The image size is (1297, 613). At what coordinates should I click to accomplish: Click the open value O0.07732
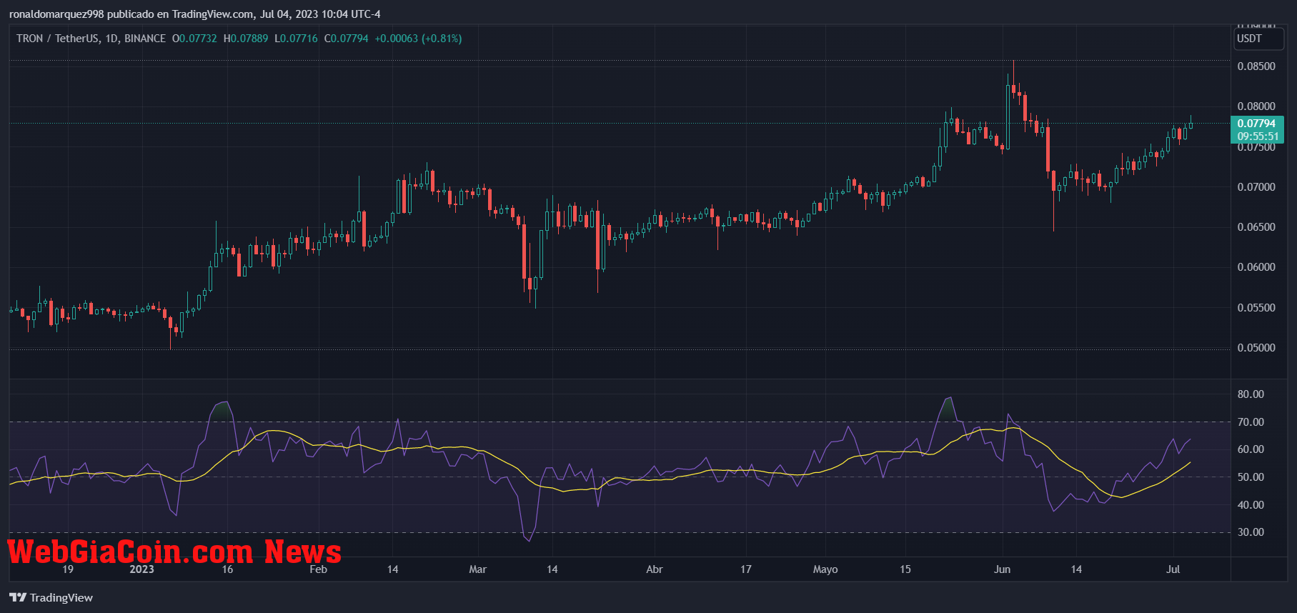pos(194,39)
